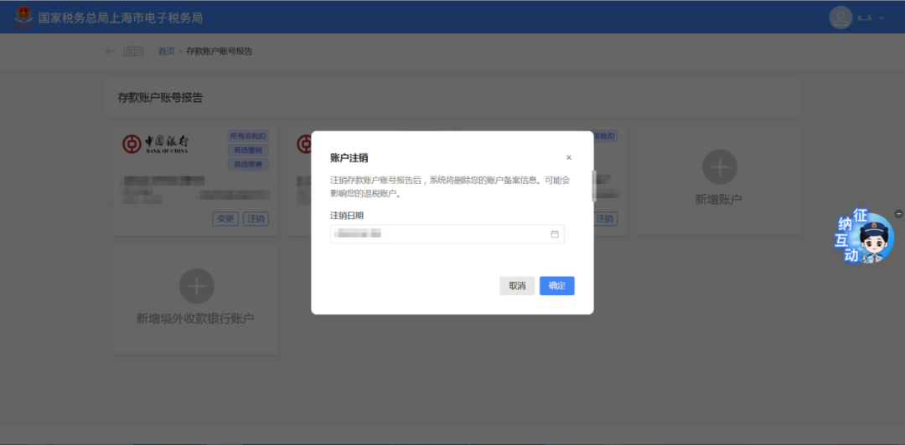Click 注销 on the first bank card
Image resolution: width=905 pixels, height=445 pixels.
(256, 219)
